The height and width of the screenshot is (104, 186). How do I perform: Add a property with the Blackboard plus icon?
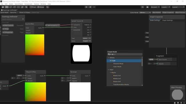pos(23,19)
